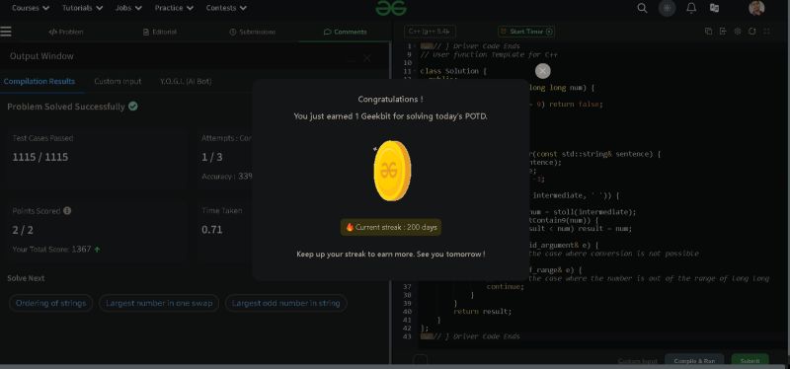Click the Points Scored info icon
The width and height of the screenshot is (790, 369).
point(67,211)
